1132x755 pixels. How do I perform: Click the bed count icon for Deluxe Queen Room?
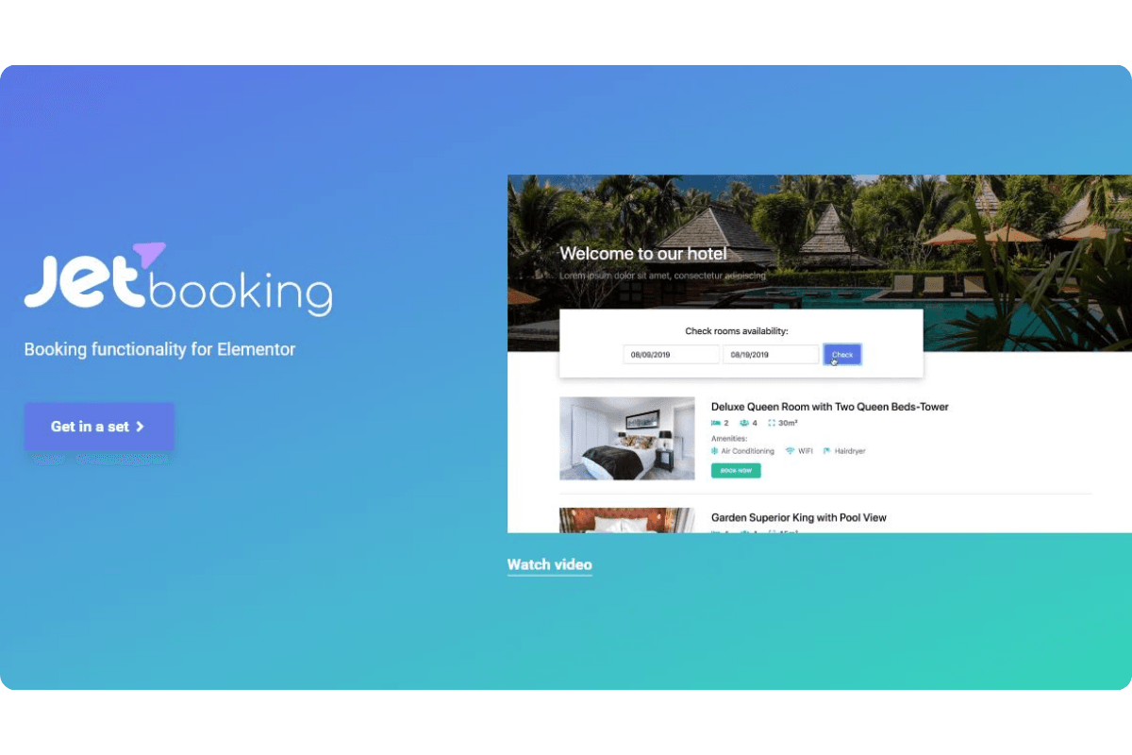click(716, 424)
